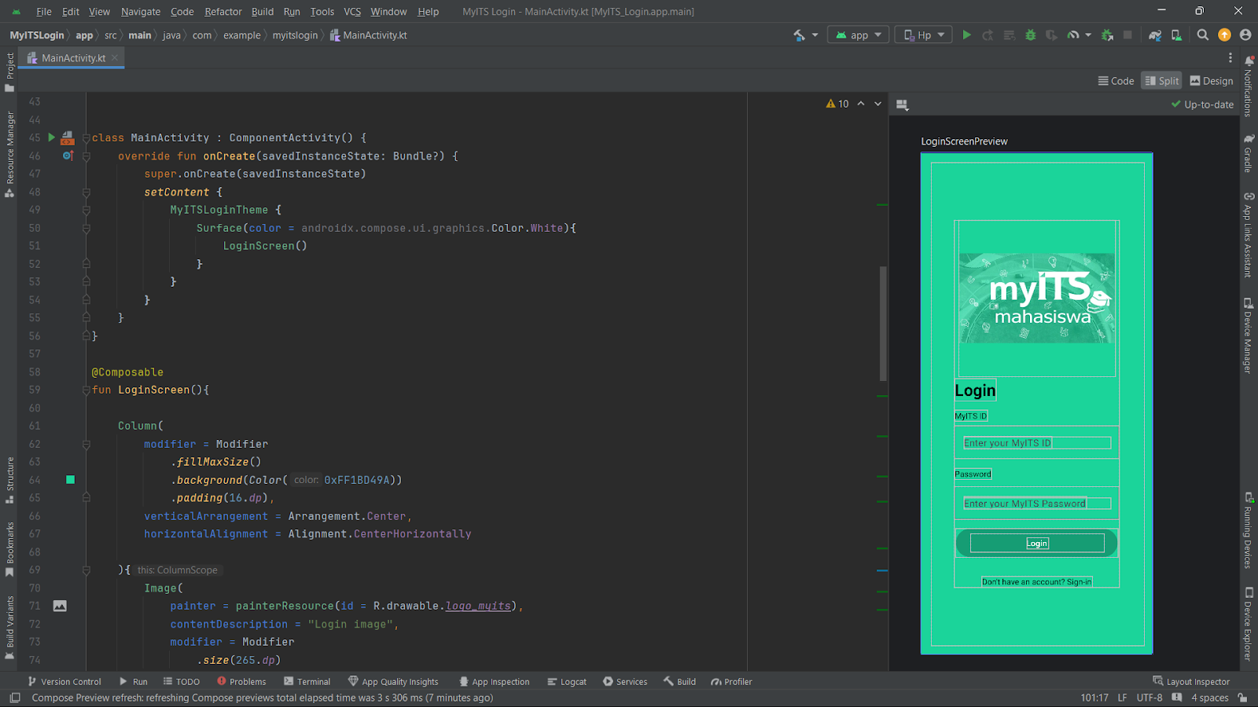Open the Profiler tool window
The width and height of the screenshot is (1258, 707).
click(x=731, y=681)
